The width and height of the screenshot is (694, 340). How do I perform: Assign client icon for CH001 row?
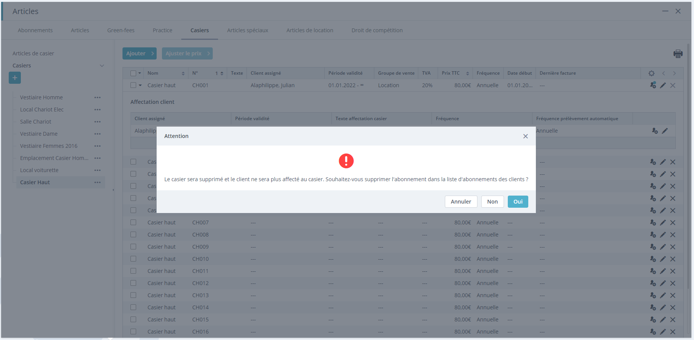click(x=653, y=85)
